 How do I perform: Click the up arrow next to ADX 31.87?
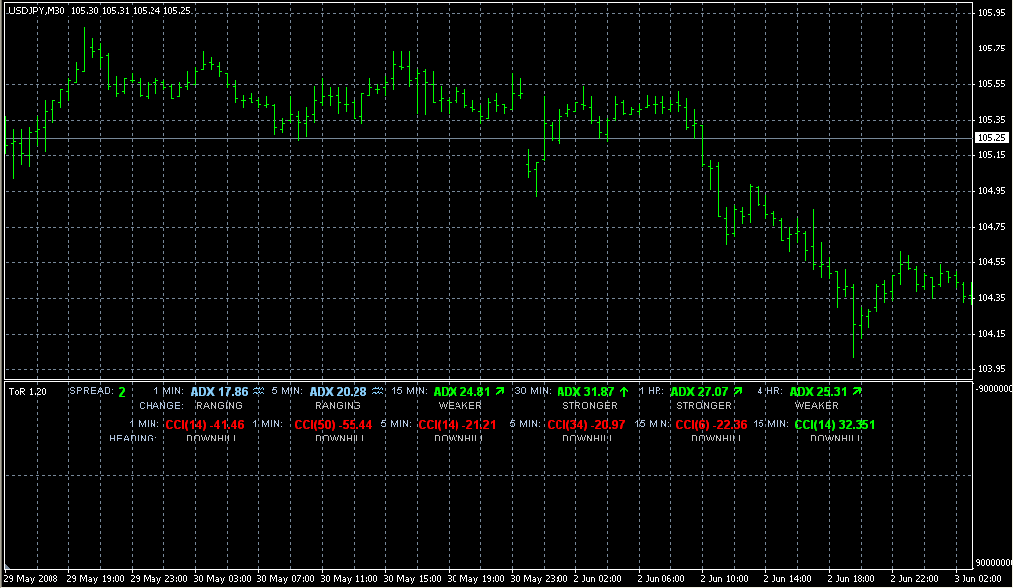click(624, 392)
